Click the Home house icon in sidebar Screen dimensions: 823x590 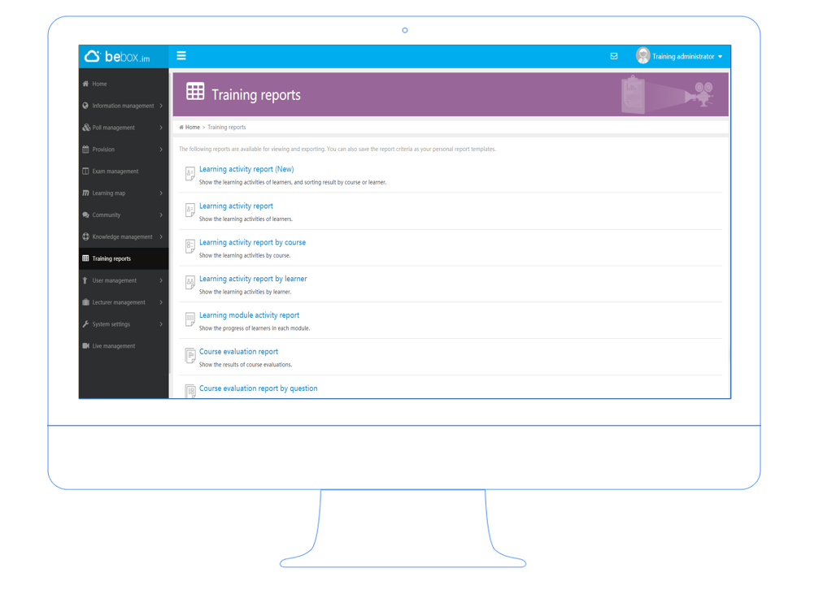85,84
